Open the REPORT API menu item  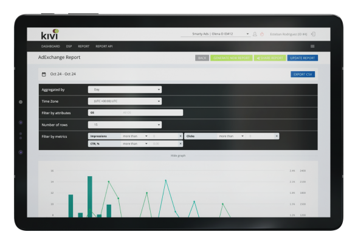104,46
